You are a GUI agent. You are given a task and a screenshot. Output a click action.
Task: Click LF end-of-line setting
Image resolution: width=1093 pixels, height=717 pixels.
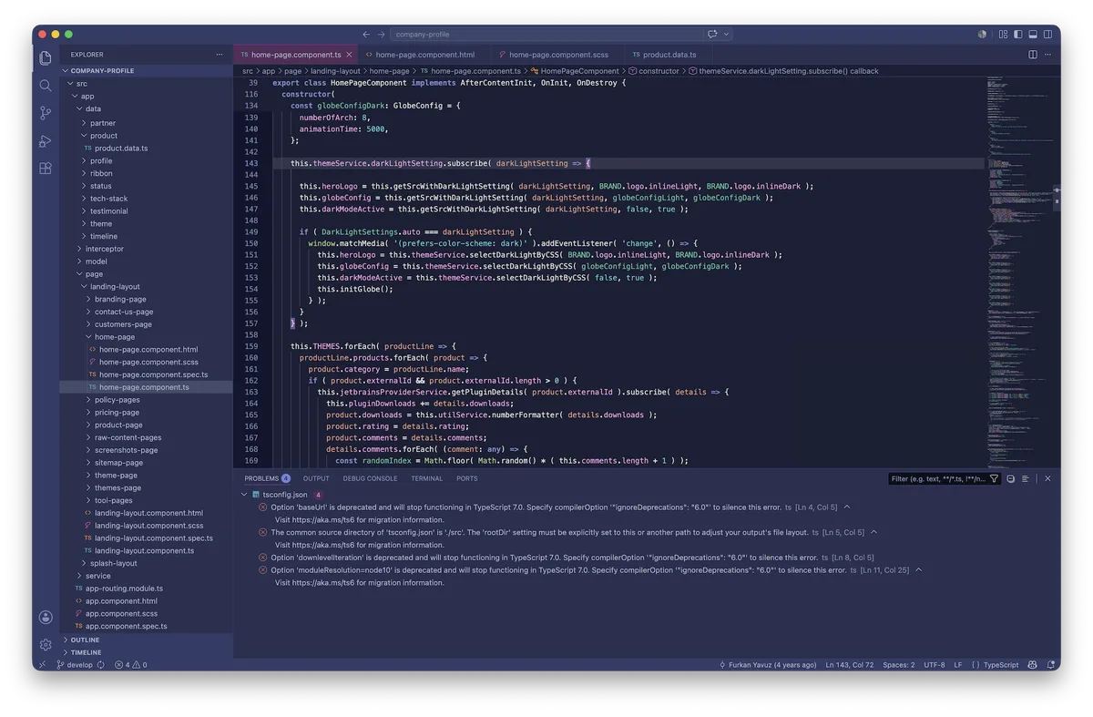click(x=958, y=665)
